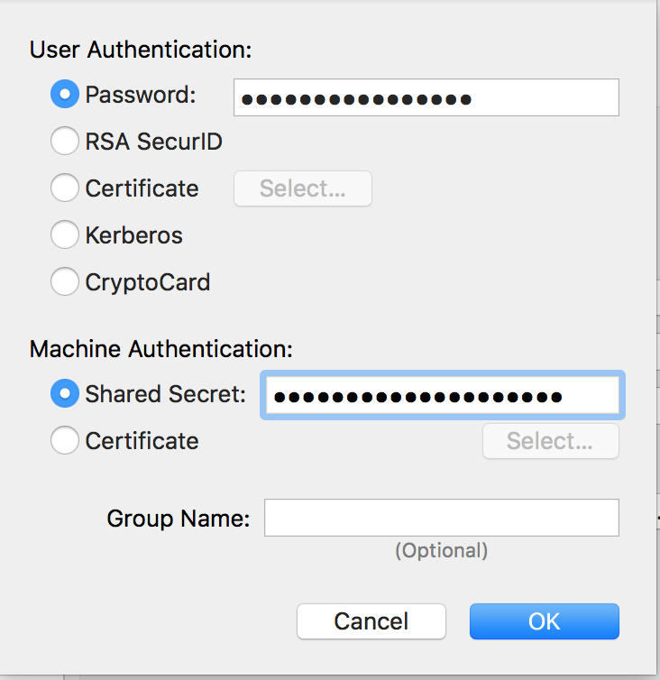This screenshot has height=680, width=660.
Task: Click the 'Machine Authentication:' heading
Action: pyautogui.click(x=161, y=348)
